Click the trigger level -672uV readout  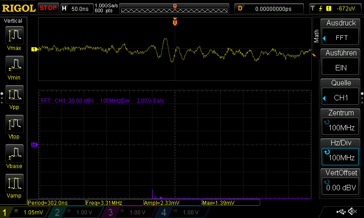coord(346,9)
